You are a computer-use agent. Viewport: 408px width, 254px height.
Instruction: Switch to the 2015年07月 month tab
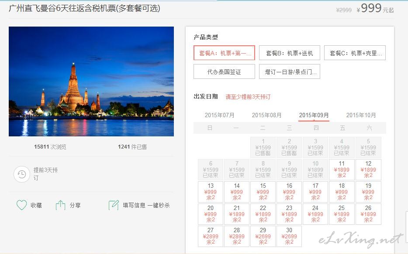(219, 115)
